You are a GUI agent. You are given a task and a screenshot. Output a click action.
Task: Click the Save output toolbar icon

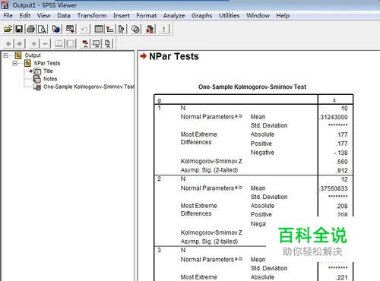point(19,29)
